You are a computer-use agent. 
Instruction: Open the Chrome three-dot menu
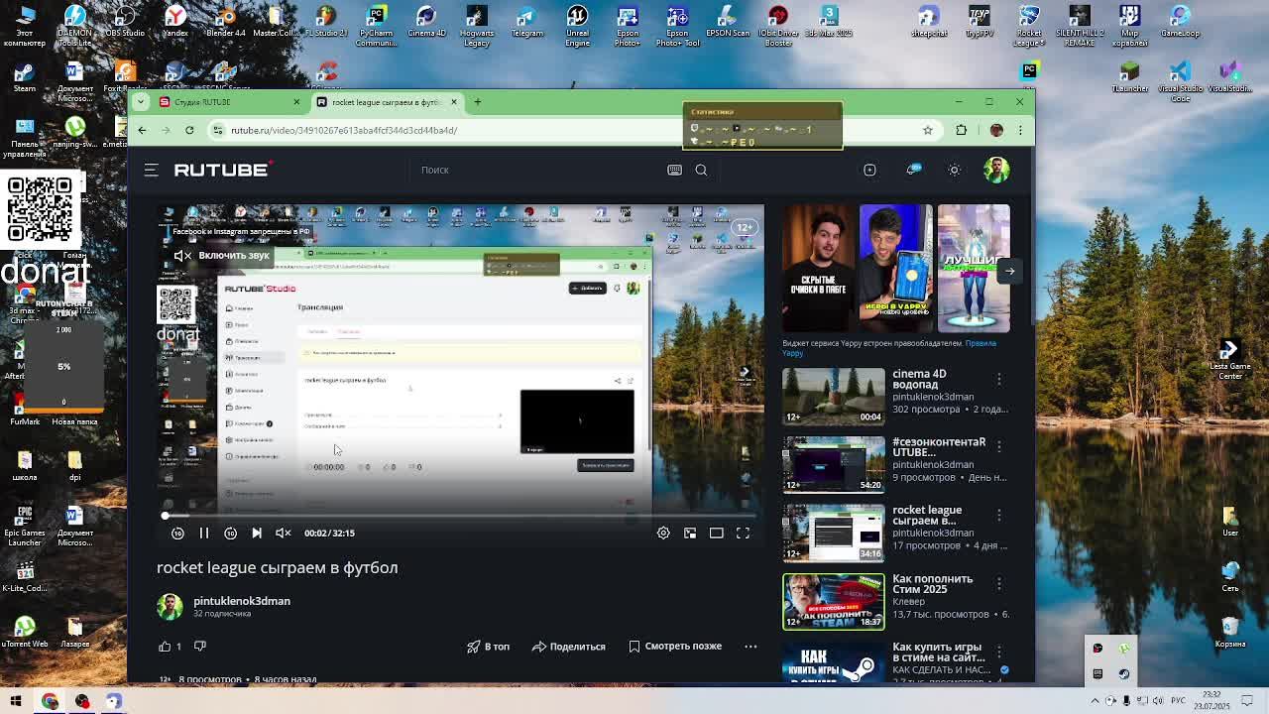click(x=1020, y=130)
